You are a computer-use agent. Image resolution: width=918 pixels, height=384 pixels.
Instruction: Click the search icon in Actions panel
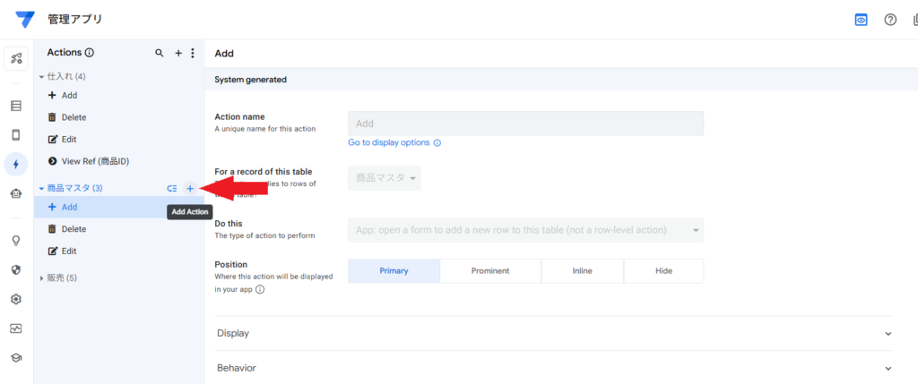coord(160,54)
